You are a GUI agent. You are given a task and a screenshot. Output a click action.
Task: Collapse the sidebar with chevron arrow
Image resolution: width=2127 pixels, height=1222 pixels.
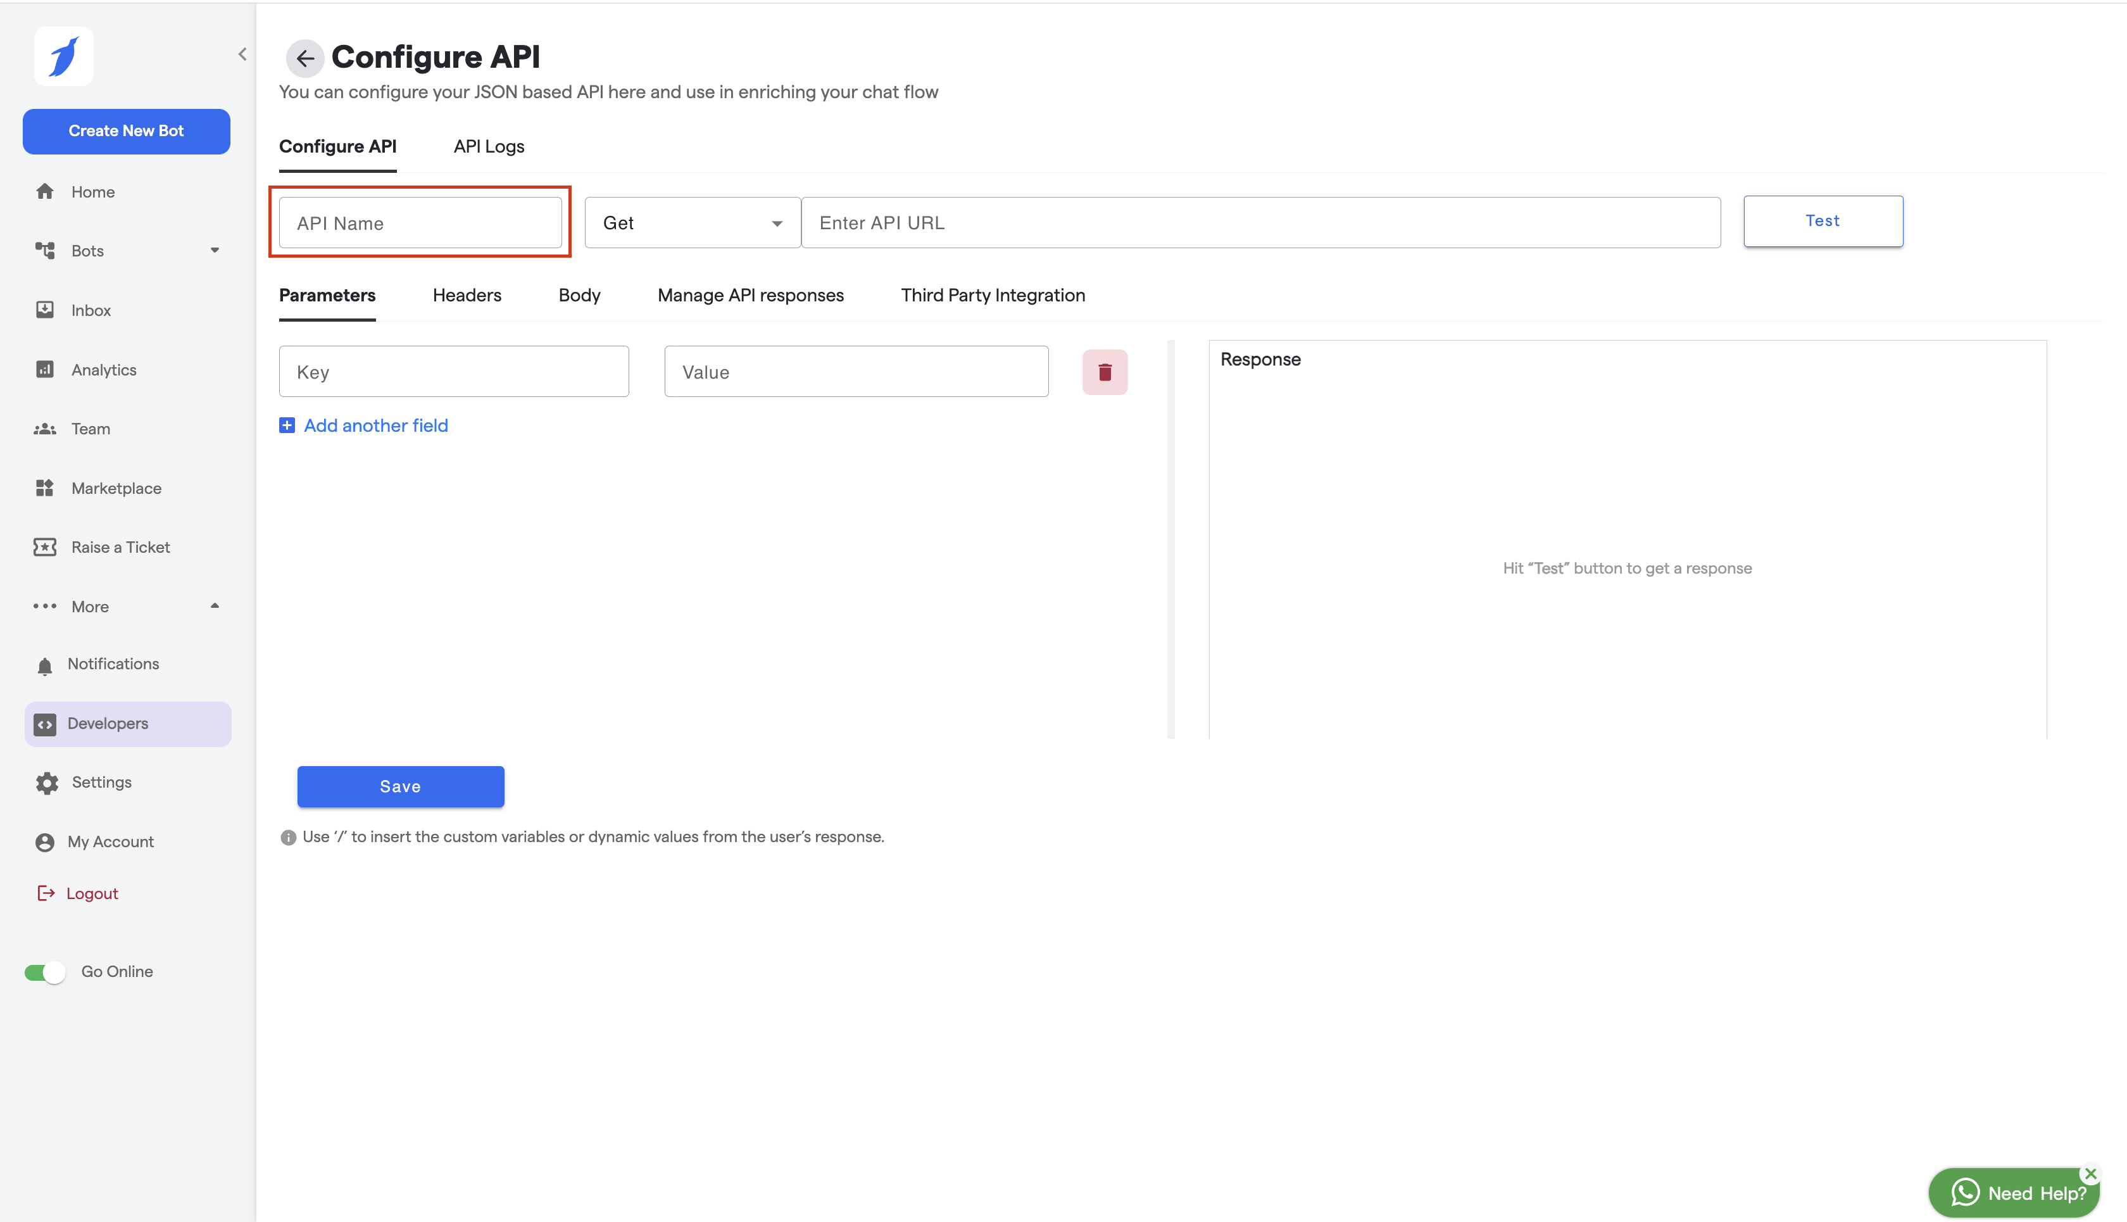click(242, 54)
